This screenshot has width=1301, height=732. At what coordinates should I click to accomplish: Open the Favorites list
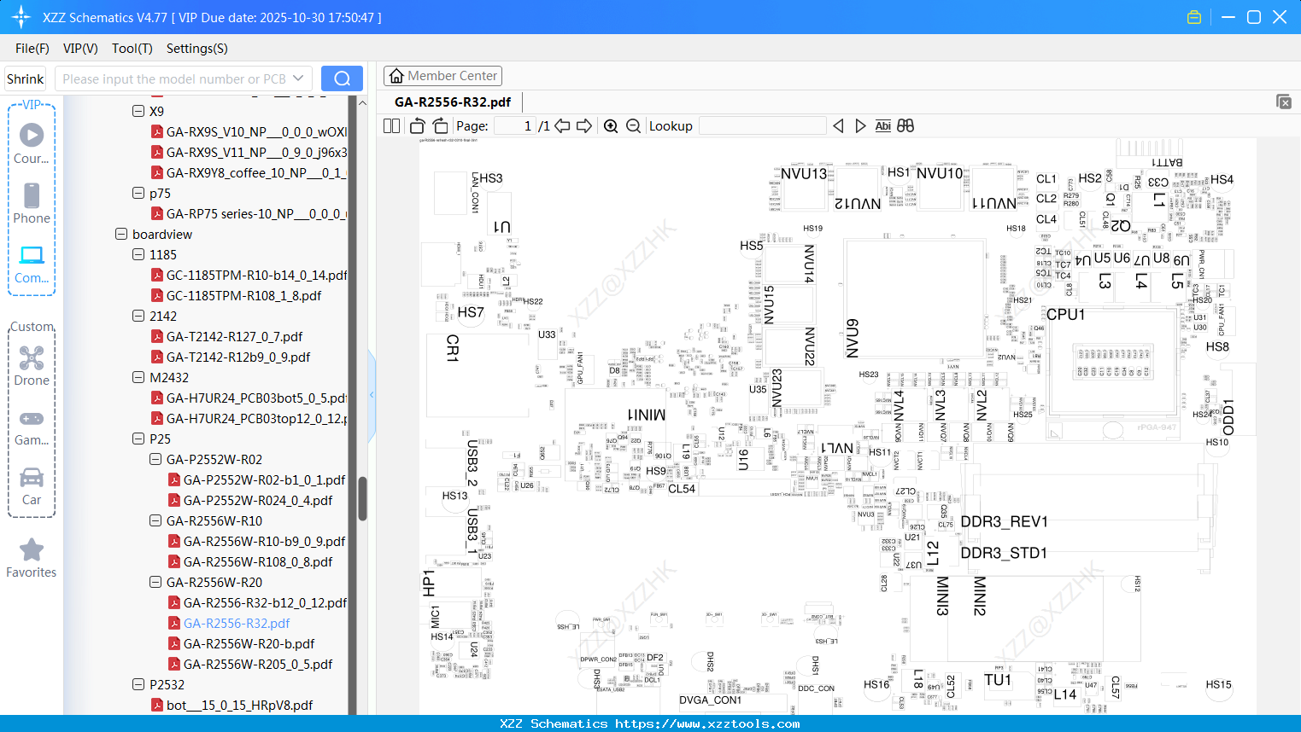pos(32,559)
